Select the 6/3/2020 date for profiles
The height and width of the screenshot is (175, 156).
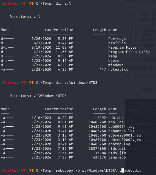point(42,43)
